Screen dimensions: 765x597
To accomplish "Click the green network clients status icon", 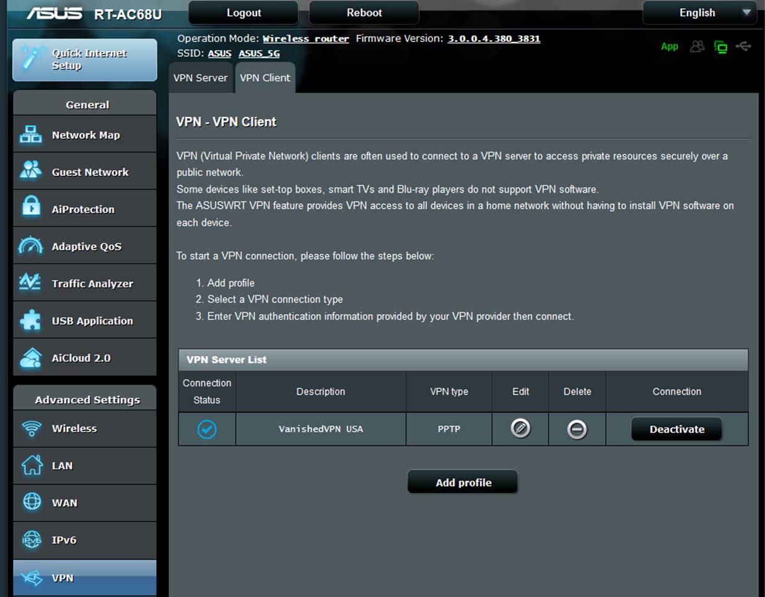I will coord(720,47).
